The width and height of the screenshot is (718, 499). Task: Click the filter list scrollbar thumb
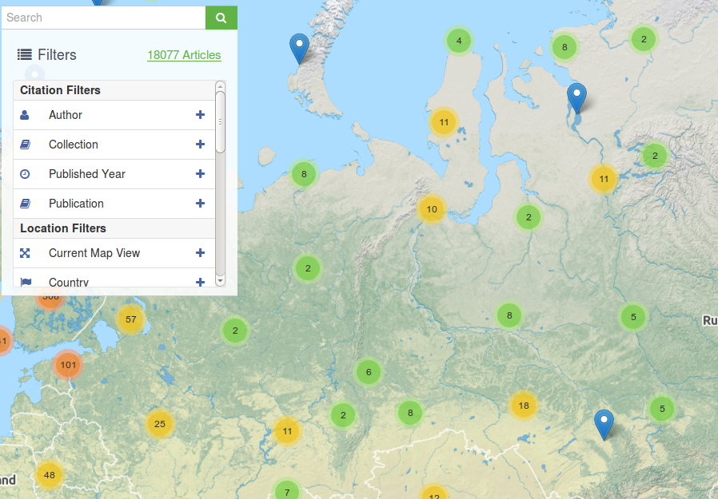tap(220, 122)
